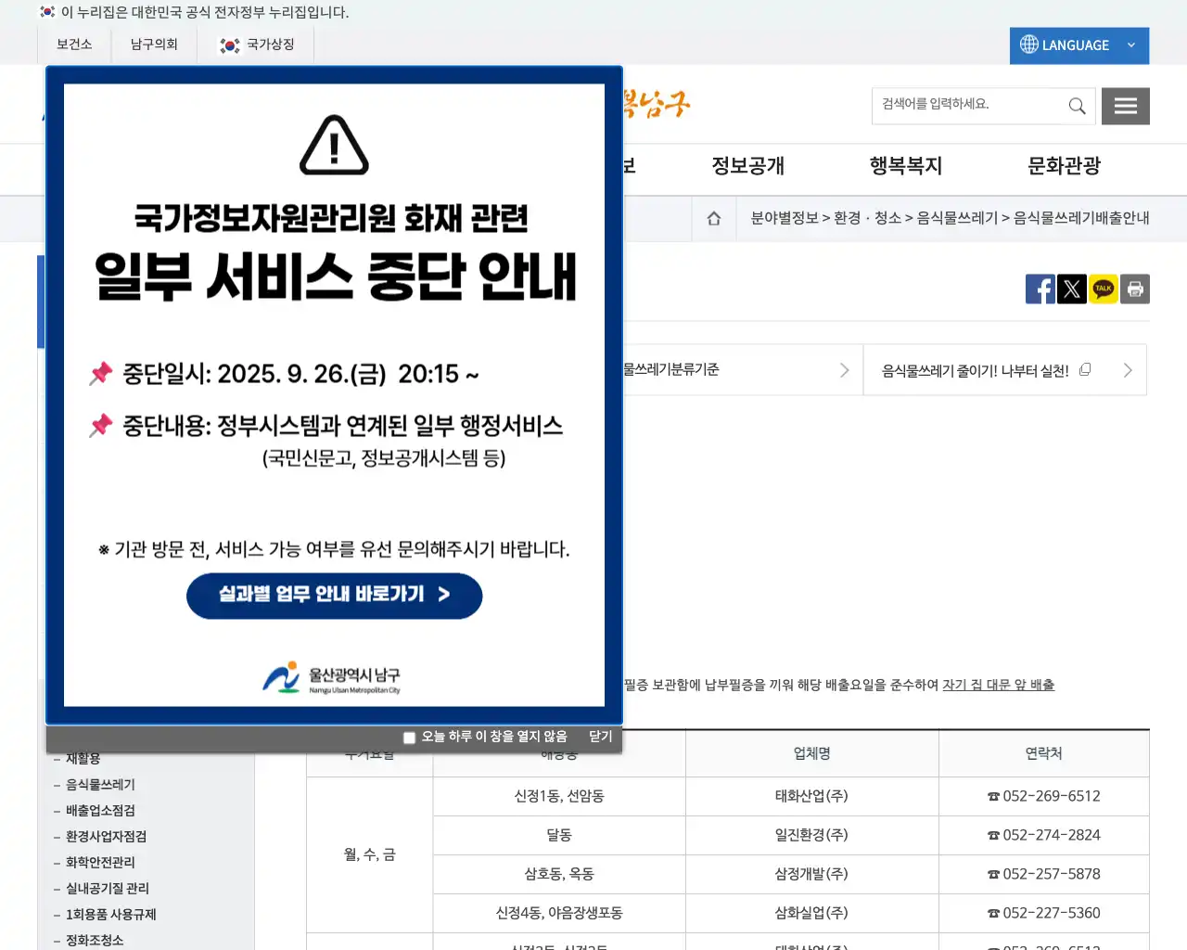1187x950 pixels.
Task: Click '실과별 업무 안내 바로가기' button
Action: [x=334, y=596]
